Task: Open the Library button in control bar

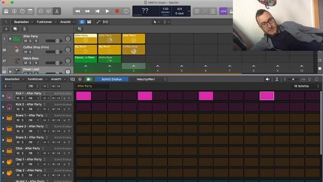Action: [x=6, y=11]
